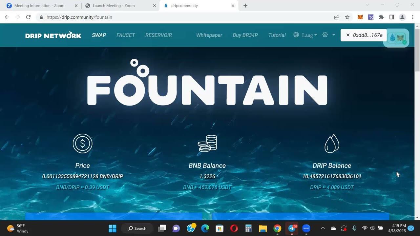Share this page from the address bar
The width and height of the screenshot is (420, 236).
337,17
